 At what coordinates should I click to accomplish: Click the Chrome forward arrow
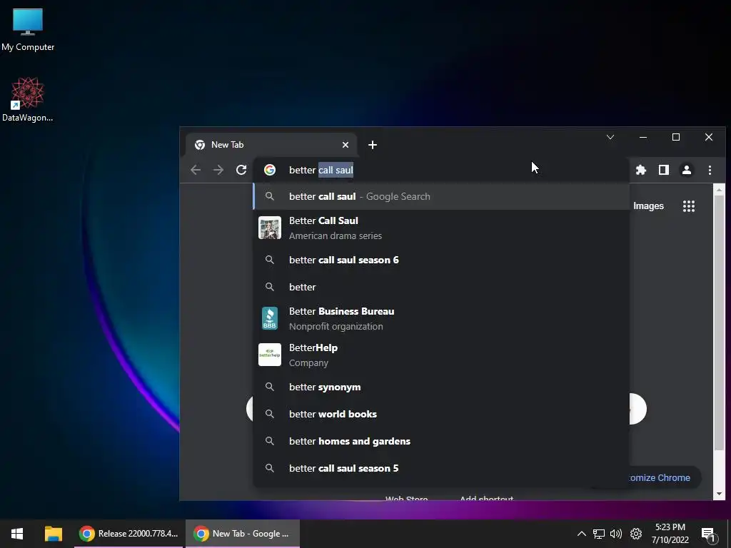tap(218, 170)
